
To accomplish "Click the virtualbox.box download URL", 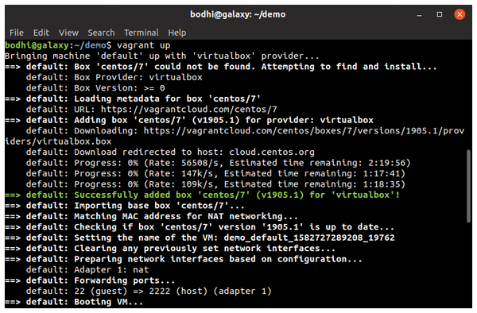I will coord(235,136).
